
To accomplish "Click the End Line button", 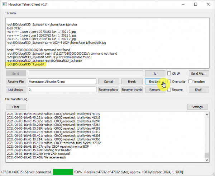I will click(x=155, y=82).
